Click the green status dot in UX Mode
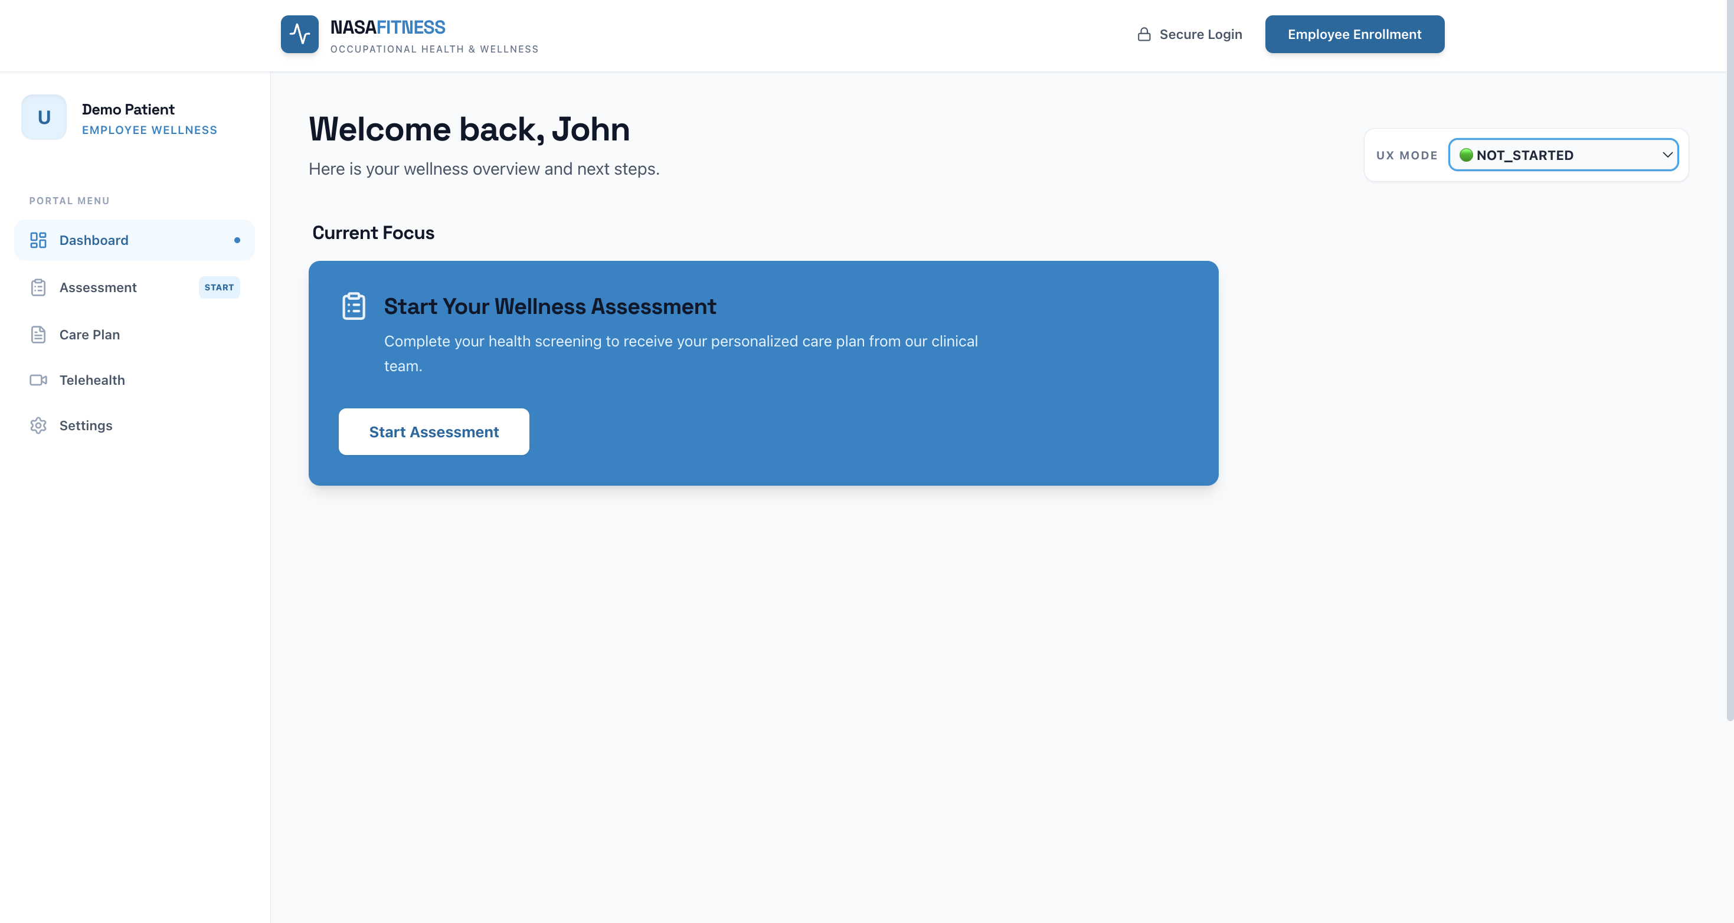This screenshot has height=923, width=1734. (x=1466, y=155)
